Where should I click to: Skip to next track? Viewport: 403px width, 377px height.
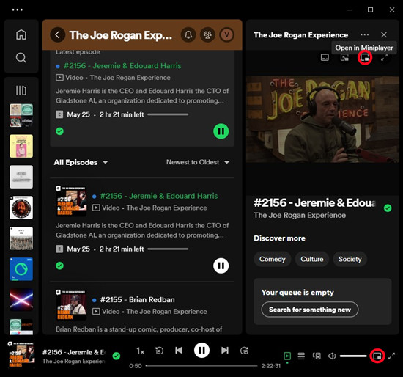click(225, 351)
